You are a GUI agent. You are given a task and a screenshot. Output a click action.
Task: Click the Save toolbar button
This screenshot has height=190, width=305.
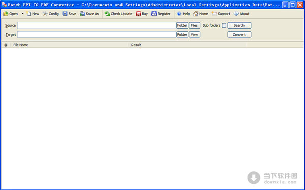click(x=69, y=14)
